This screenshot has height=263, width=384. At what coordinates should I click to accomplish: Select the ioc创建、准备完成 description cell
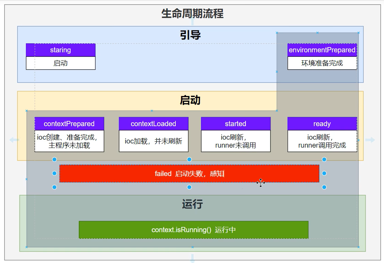point(69,141)
